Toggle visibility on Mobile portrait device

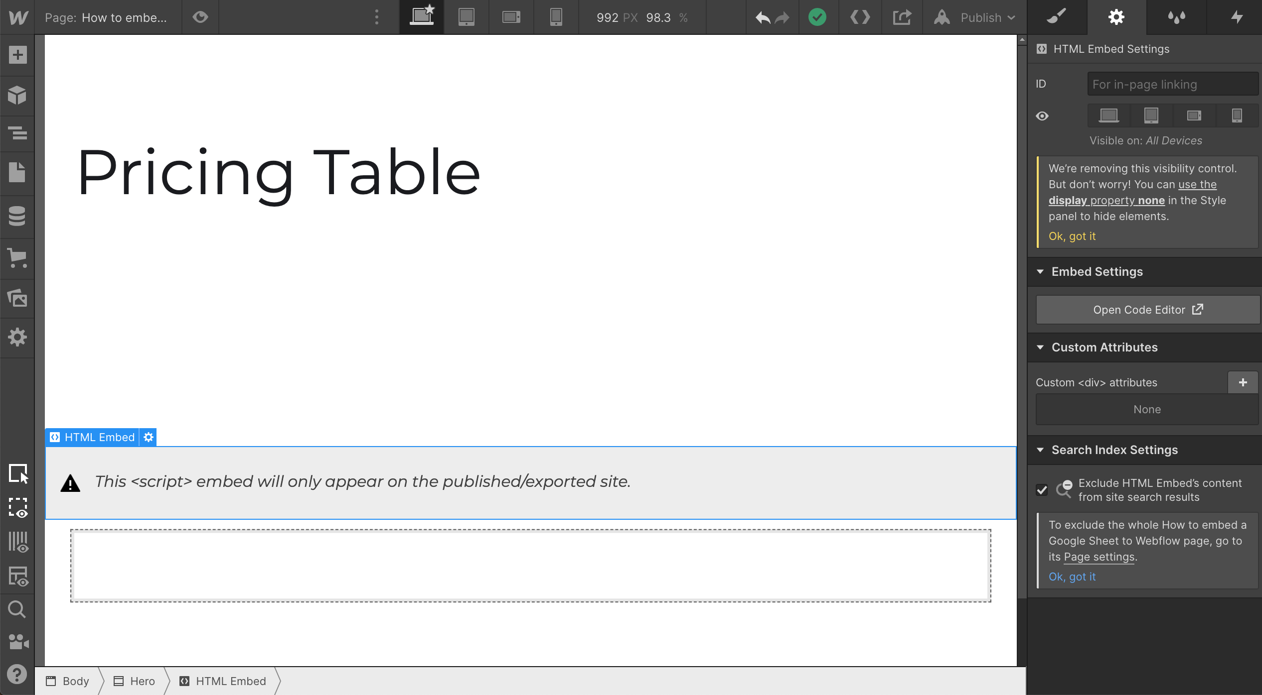tap(1237, 116)
